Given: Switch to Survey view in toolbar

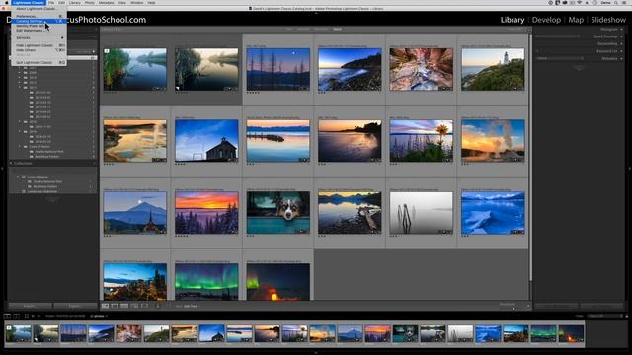Looking at the screenshot, I should (134, 306).
